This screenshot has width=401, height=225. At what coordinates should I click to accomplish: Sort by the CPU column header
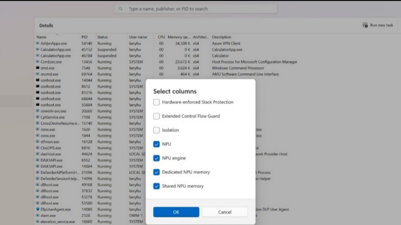click(x=161, y=37)
